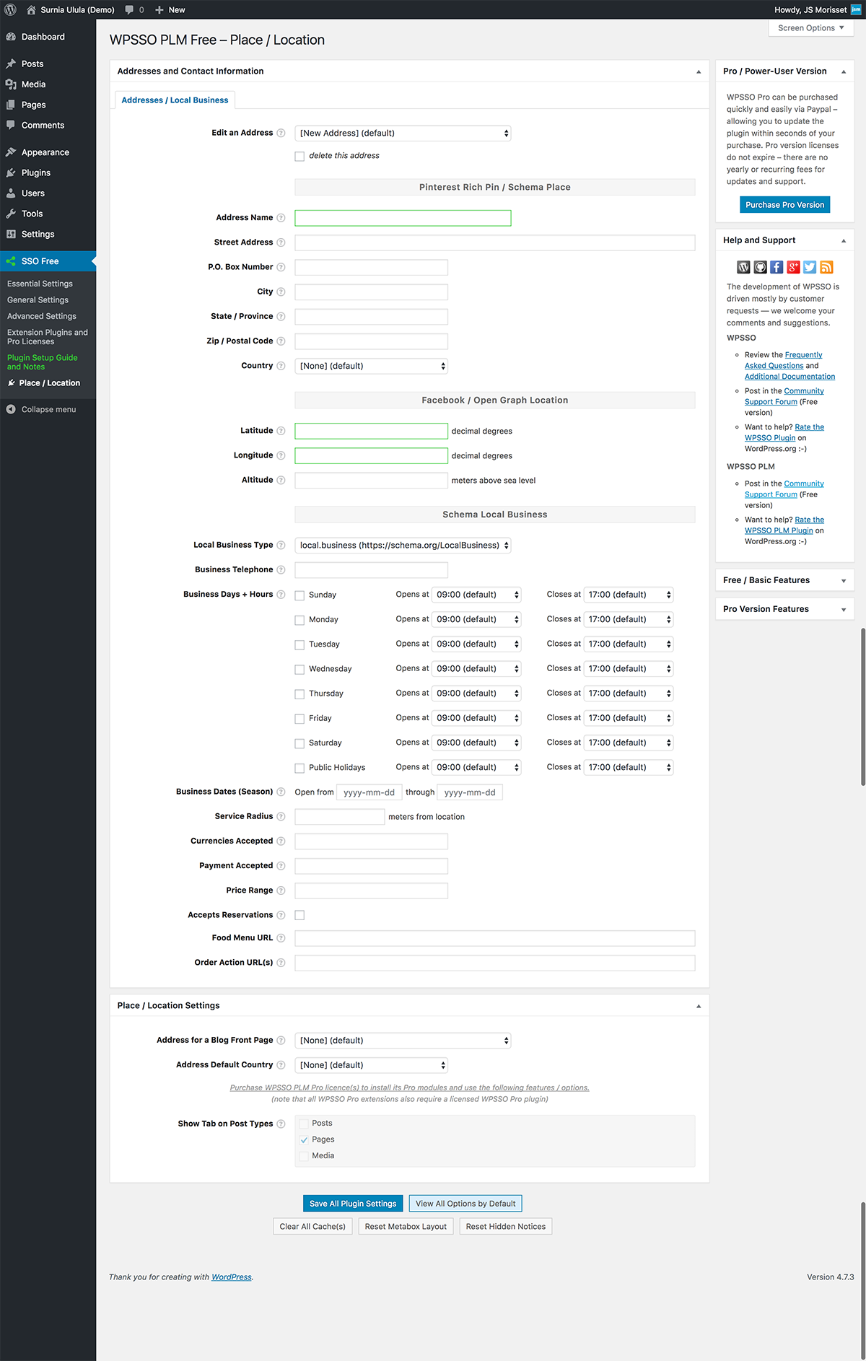Click the WordPress icon in Help and Support
The image size is (866, 1361).
pos(743,268)
